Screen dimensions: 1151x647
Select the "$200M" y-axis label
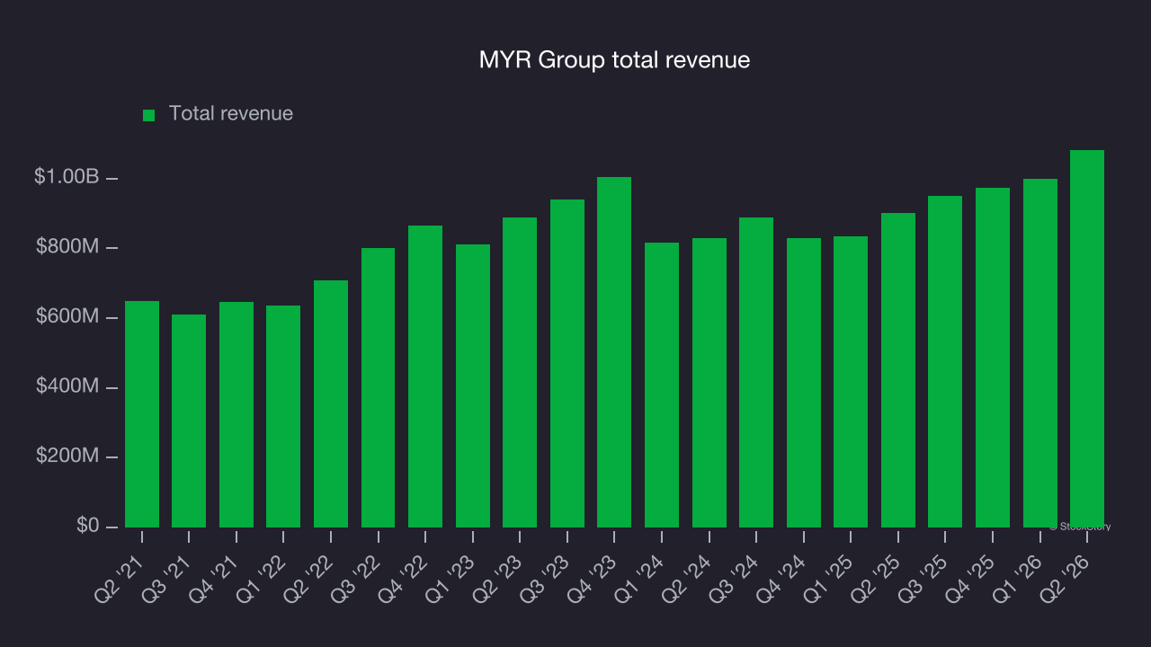[67, 456]
